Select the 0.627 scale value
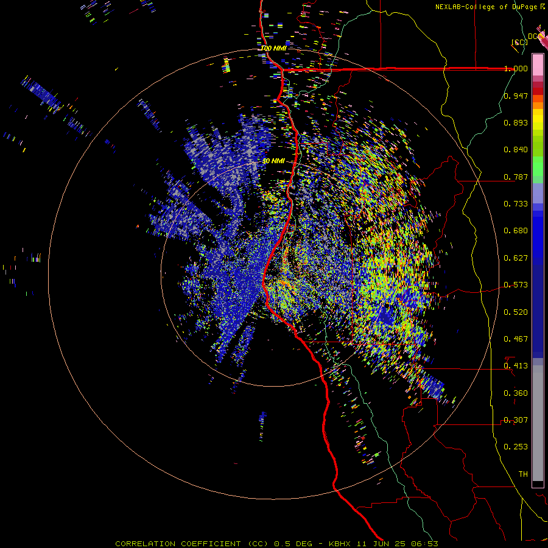 [516, 258]
